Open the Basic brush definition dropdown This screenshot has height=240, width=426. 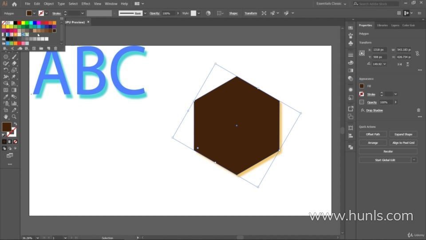(x=145, y=13)
